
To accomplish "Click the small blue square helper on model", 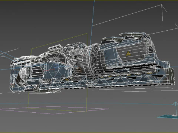I will pyautogui.click(x=56, y=66).
